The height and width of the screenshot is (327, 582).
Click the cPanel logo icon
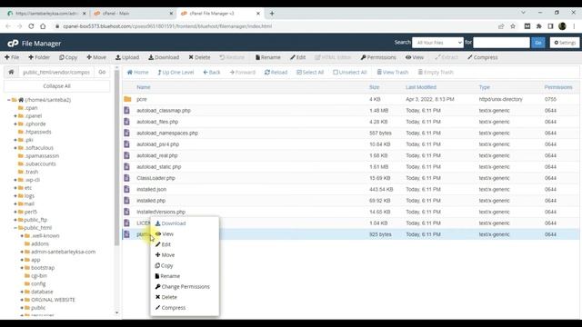tap(13, 44)
